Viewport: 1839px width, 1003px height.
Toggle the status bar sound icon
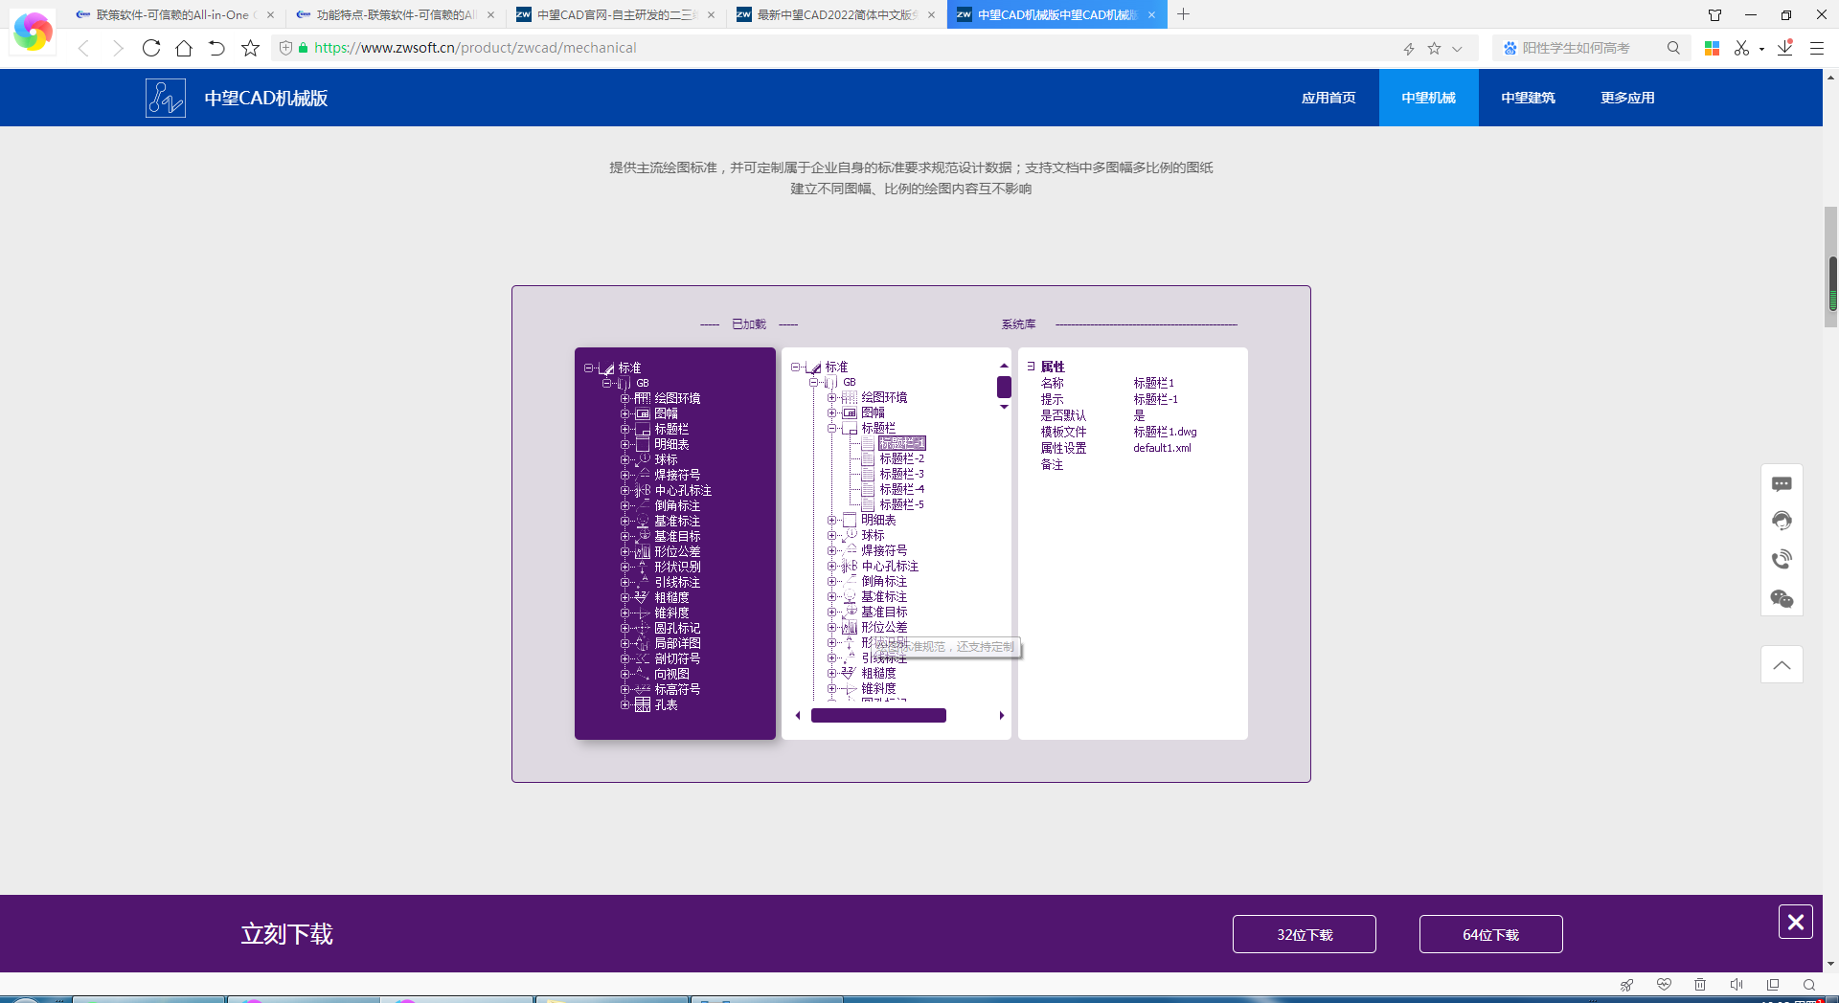[x=1737, y=985]
